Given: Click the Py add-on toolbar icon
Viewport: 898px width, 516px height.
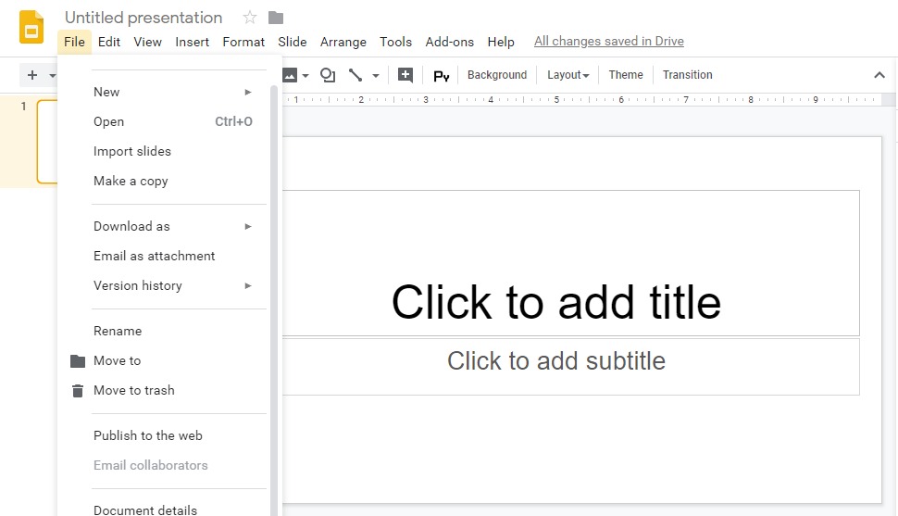Looking at the screenshot, I should 441,76.
